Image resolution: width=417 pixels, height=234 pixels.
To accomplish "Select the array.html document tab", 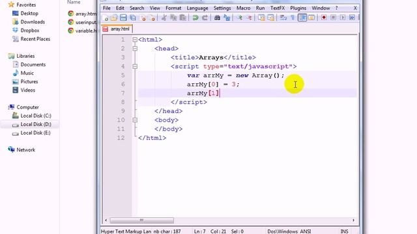I will 117,29.
